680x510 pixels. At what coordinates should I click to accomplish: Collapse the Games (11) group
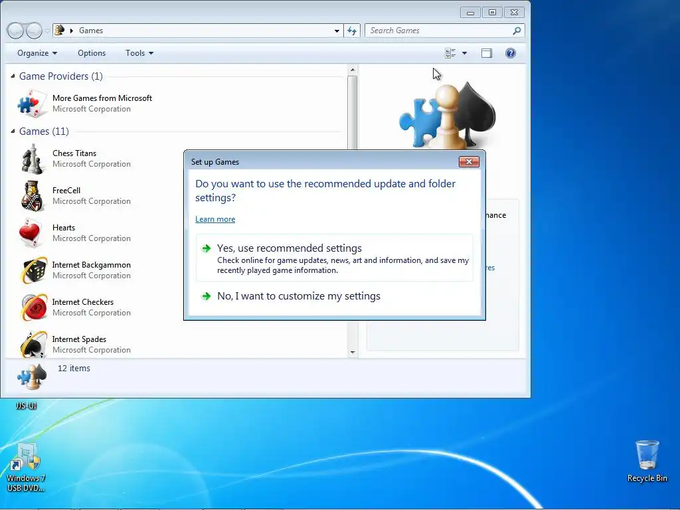click(x=13, y=131)
